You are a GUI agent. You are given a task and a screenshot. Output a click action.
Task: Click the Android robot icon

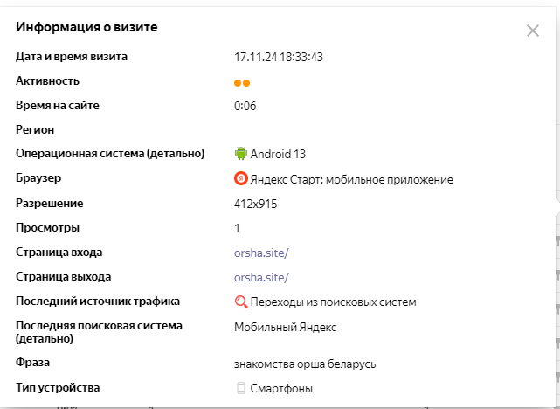point(241,153)
